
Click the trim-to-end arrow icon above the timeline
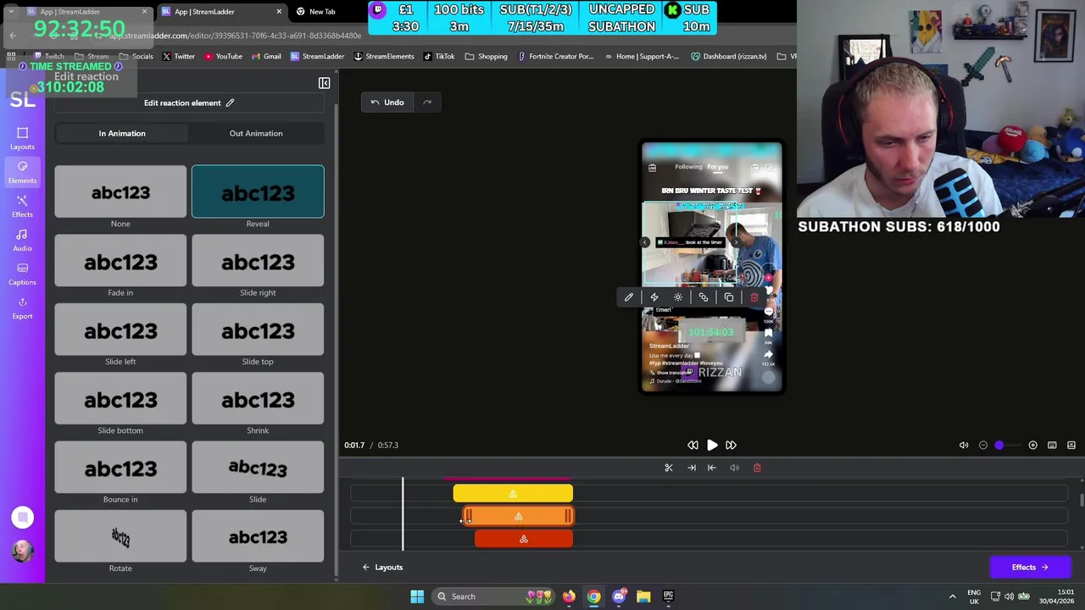pyautogui.click(x=692, y=468)
